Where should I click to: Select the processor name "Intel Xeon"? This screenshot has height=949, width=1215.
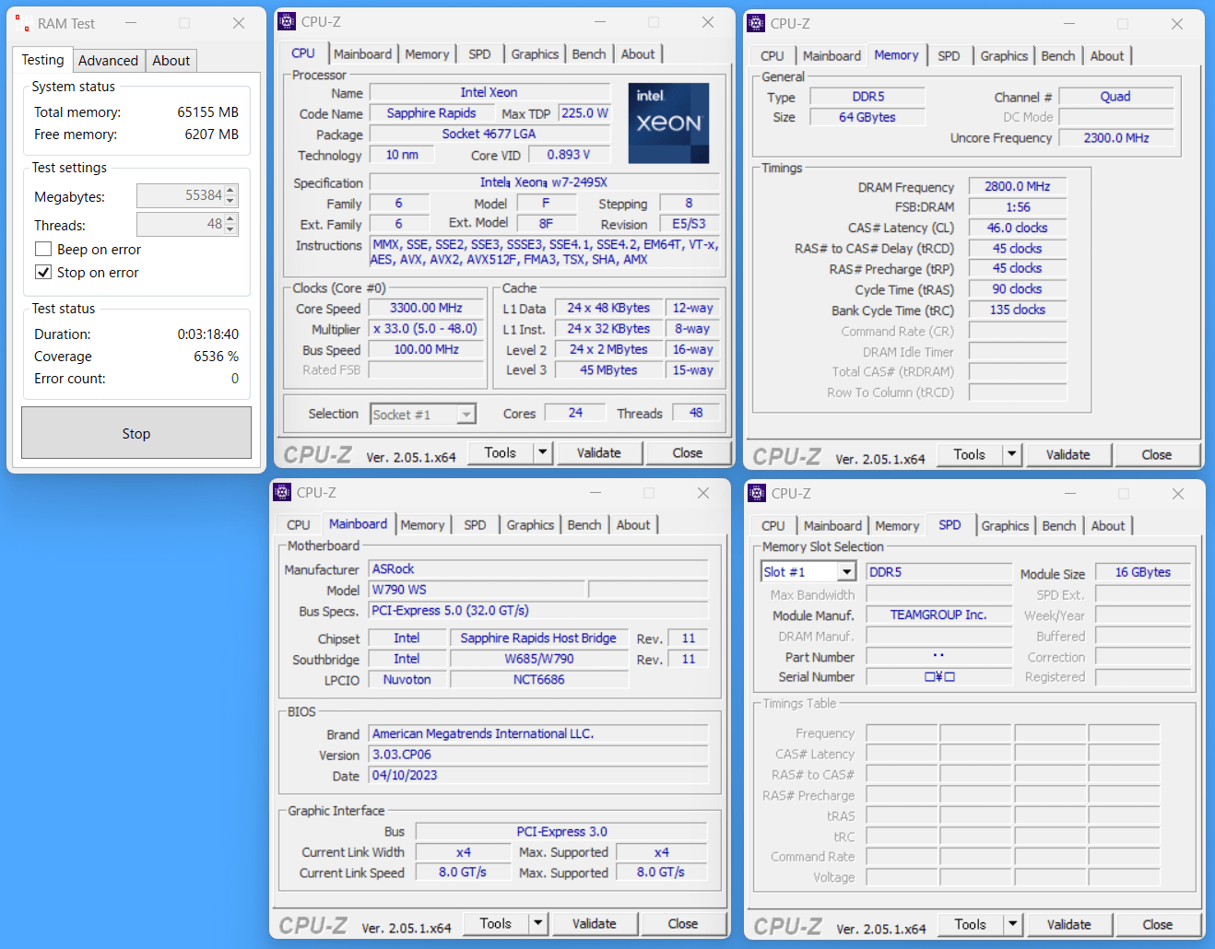pos(490,92)
